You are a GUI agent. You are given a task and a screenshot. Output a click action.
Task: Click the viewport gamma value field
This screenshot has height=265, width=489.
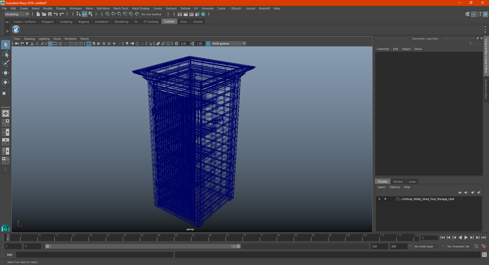point(200,44)
